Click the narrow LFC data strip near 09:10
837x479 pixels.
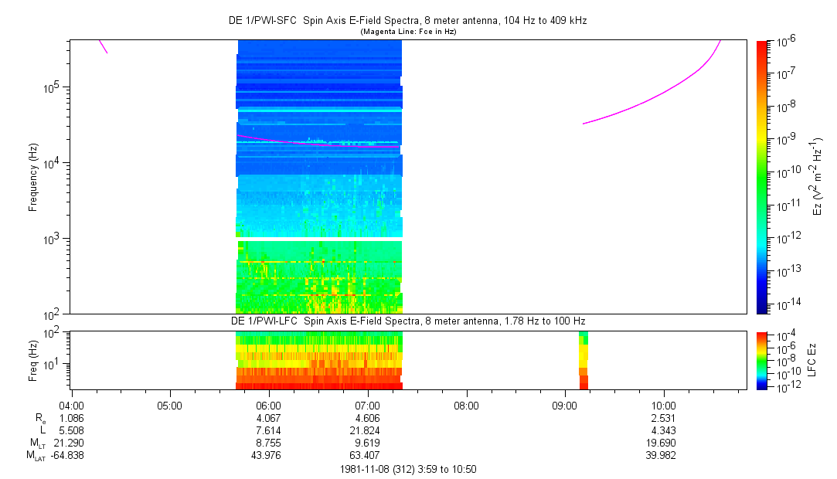[x=584, y=361]
